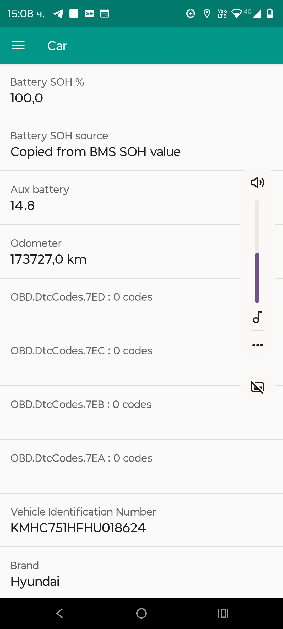Tap the Vehicle Identification Number value
This screenshot has height=629, width=283.
coord(78,528)
